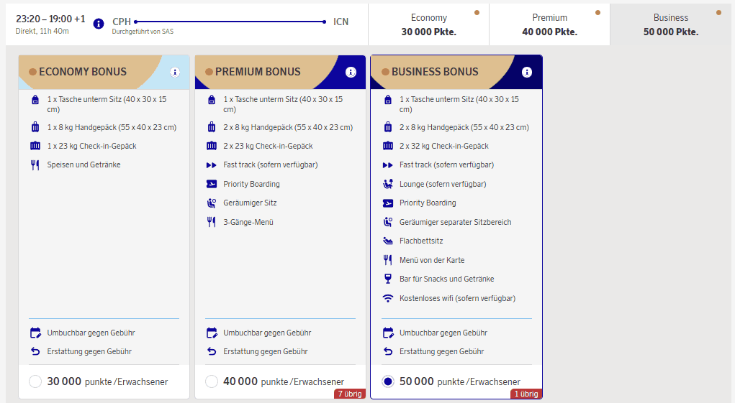Select the 40 000 punkte Premium radio button
735x403 pixels.
click(x=212, y=381)
